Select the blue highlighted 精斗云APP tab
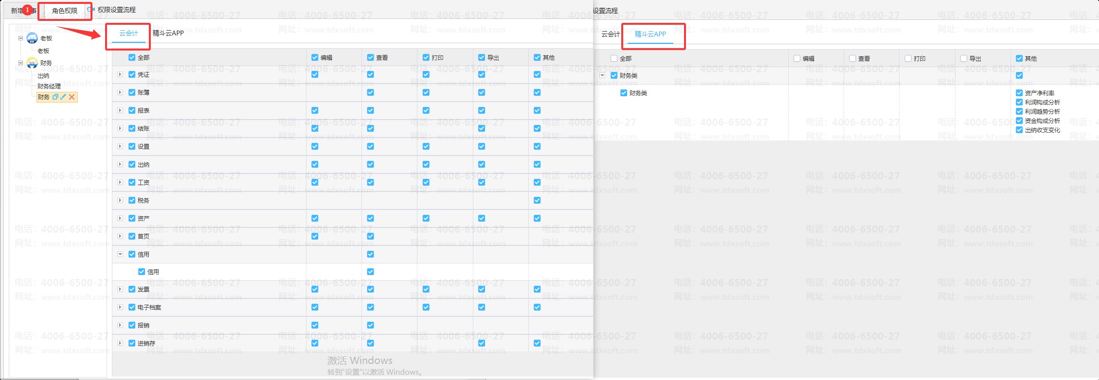 click(650, 34)
